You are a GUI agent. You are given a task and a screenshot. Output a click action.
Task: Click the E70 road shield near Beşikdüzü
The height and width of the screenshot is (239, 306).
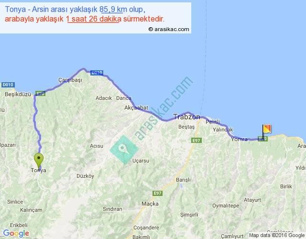tap(40, 94)
